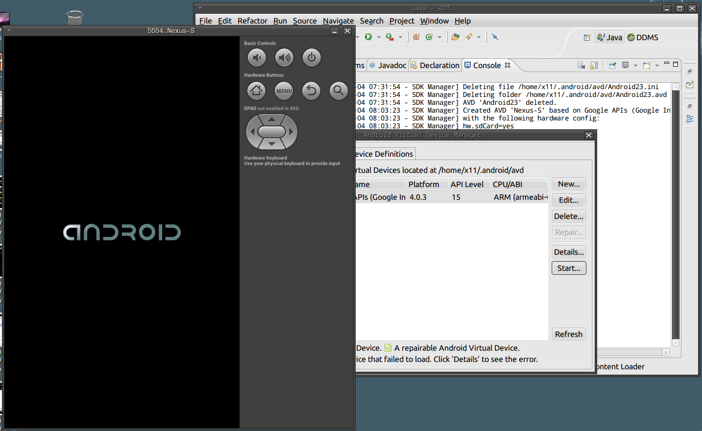Viewport: 702px width, 431px height.
Task: Sort AVD list by Platform column
Action: tap(427, 184)
